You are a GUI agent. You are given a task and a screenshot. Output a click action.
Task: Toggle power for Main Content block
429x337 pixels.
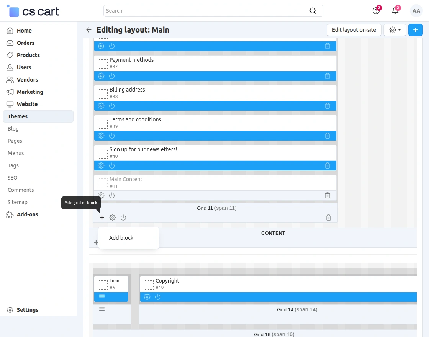click(x=111, y=195)
